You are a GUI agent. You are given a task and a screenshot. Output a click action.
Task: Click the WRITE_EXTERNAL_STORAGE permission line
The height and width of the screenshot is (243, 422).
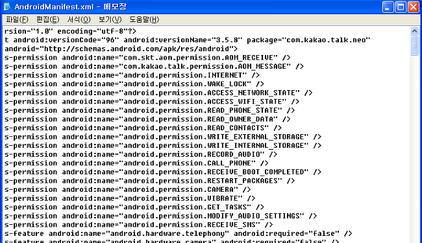pos(163,137)
